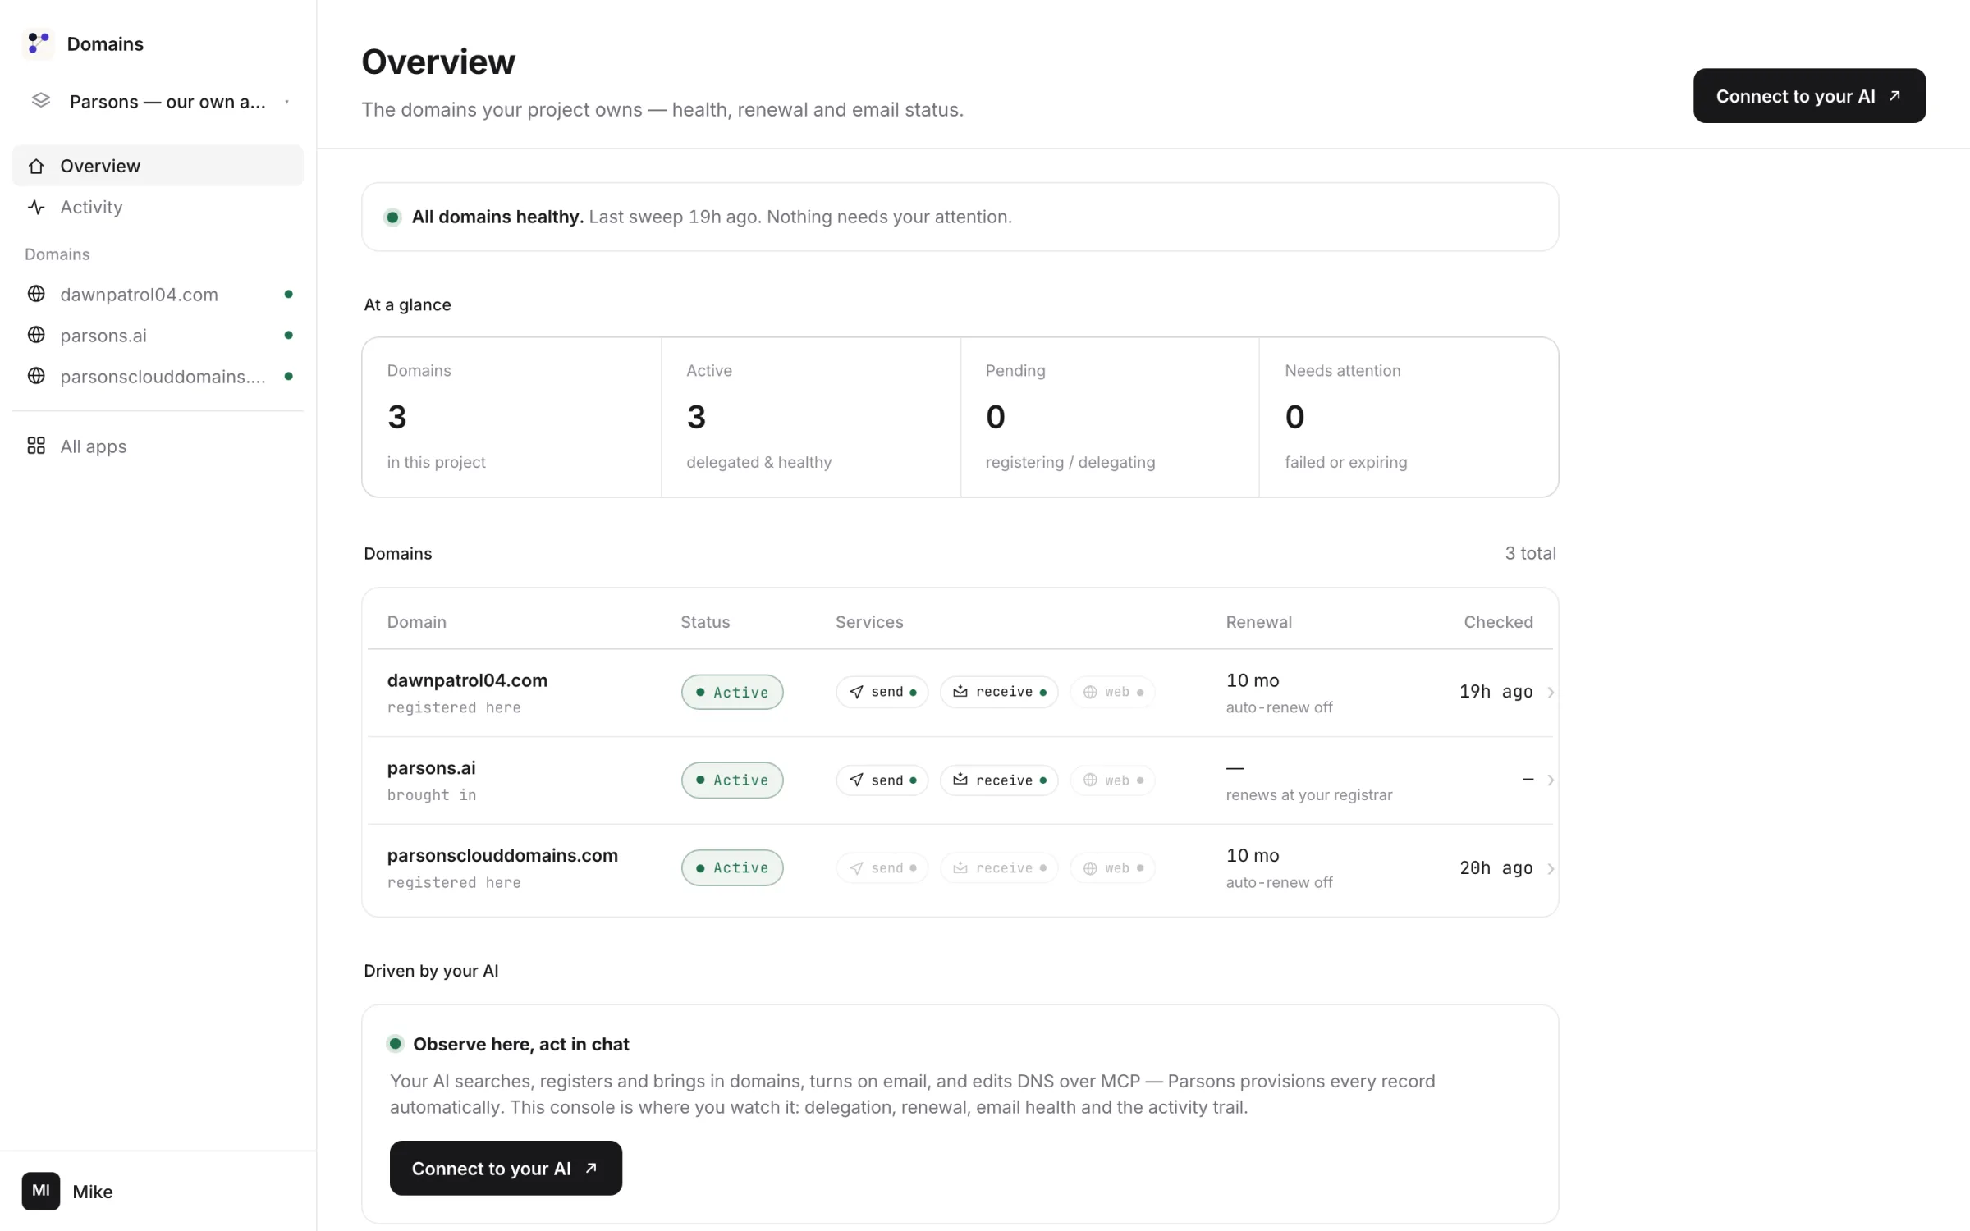Click the Overview home icon in sidebar

(36, 166)
